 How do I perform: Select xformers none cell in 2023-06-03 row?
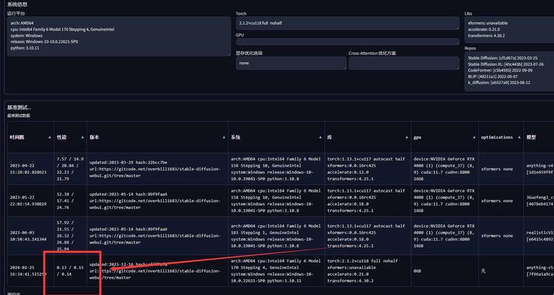(501, 235)
